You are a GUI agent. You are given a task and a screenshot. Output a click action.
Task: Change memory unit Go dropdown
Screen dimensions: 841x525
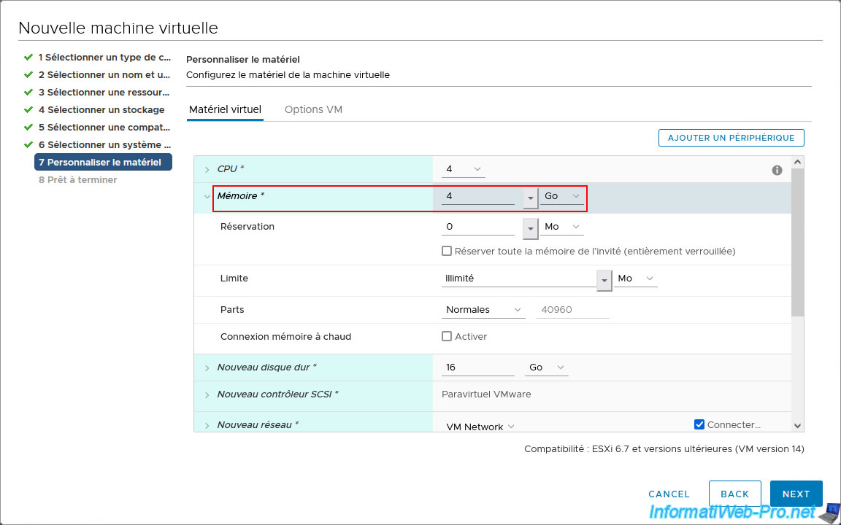pyautogui.click(x=561, y=196)
